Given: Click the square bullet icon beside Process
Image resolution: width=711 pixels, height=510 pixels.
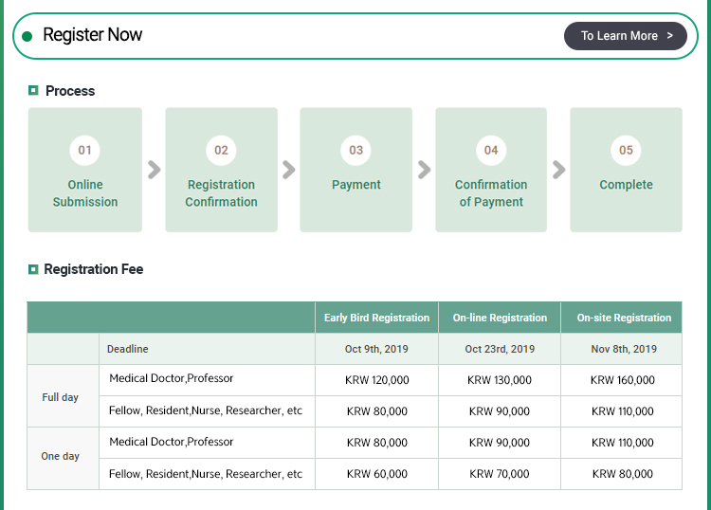Looking at the screenshot, I should coord(33,91).
